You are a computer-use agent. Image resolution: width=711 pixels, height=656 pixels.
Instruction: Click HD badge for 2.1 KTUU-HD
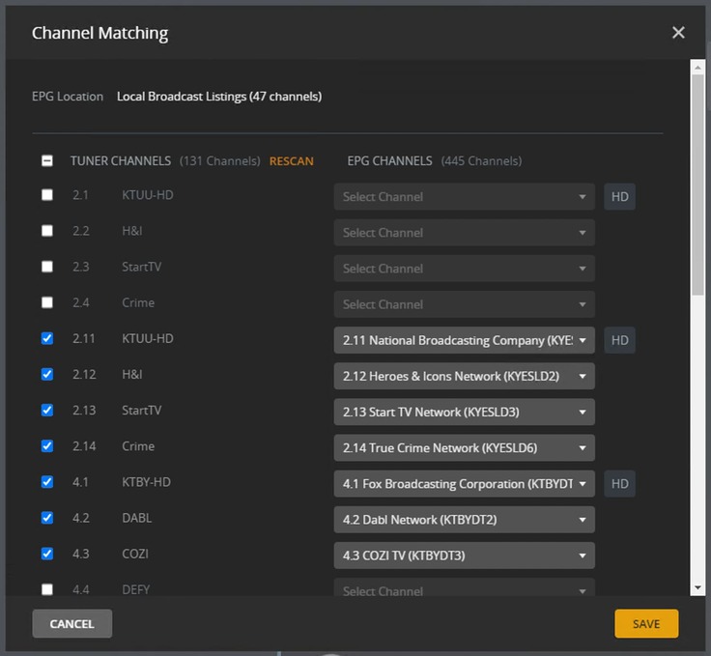619,197
